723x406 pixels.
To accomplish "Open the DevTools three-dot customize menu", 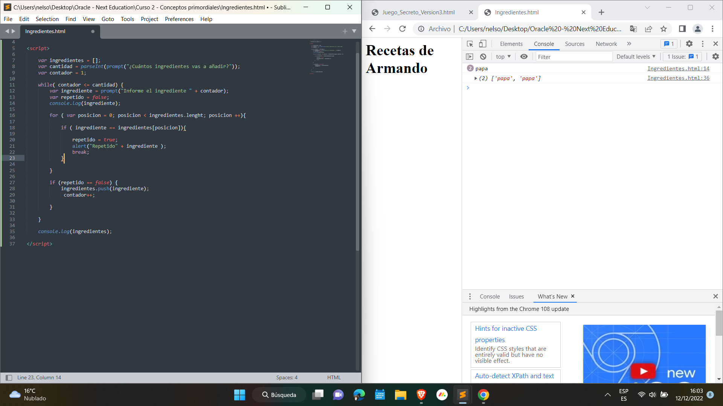I will pyautogui.click(x=703, y=44).
